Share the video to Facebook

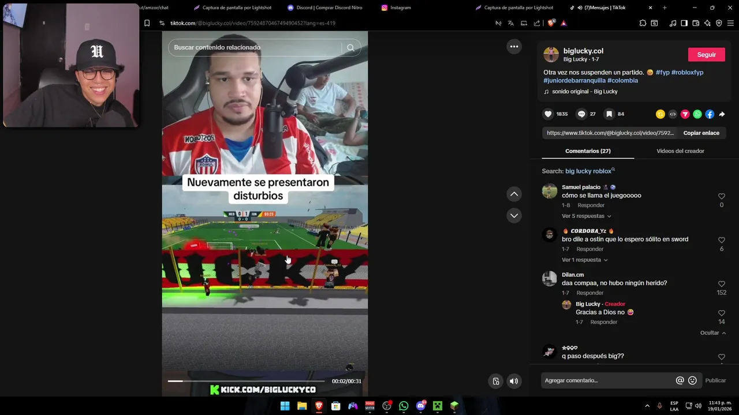coord(710,114)
